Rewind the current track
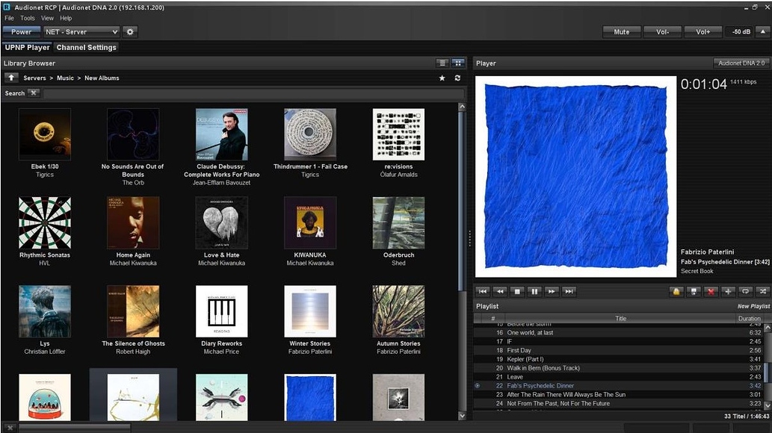772x433 pixels. point(500,292)
